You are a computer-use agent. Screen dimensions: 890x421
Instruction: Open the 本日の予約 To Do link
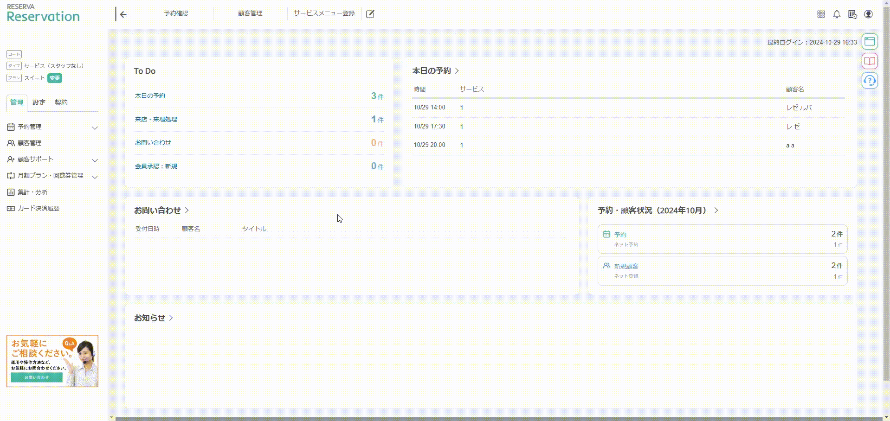point(150,96)
